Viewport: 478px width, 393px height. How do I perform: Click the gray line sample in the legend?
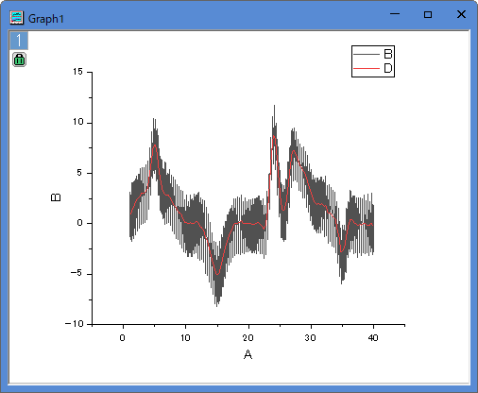367,55
